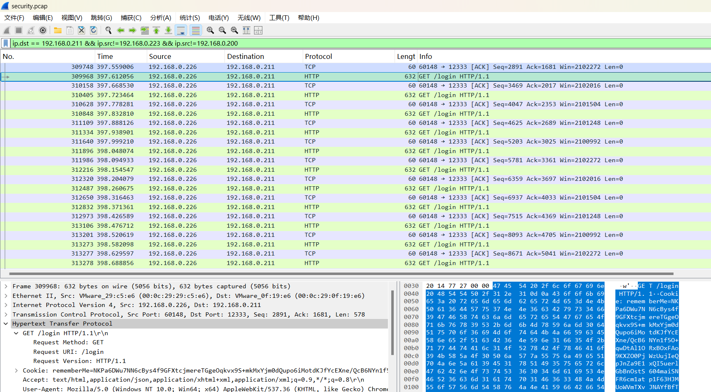
Task: Sort packets by the Info column header
Action: tap(564, 56)
